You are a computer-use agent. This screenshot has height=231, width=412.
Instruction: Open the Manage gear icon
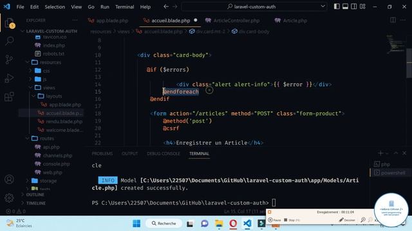click(9, 198)
